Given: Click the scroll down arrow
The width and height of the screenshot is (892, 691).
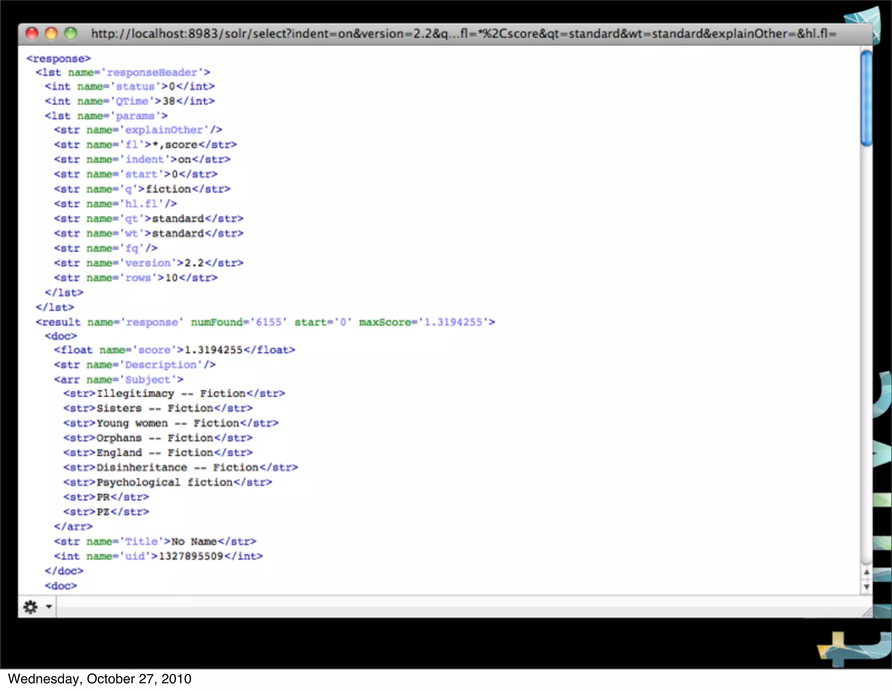Looking at the screenshot, I should click(x=866, y=587).
